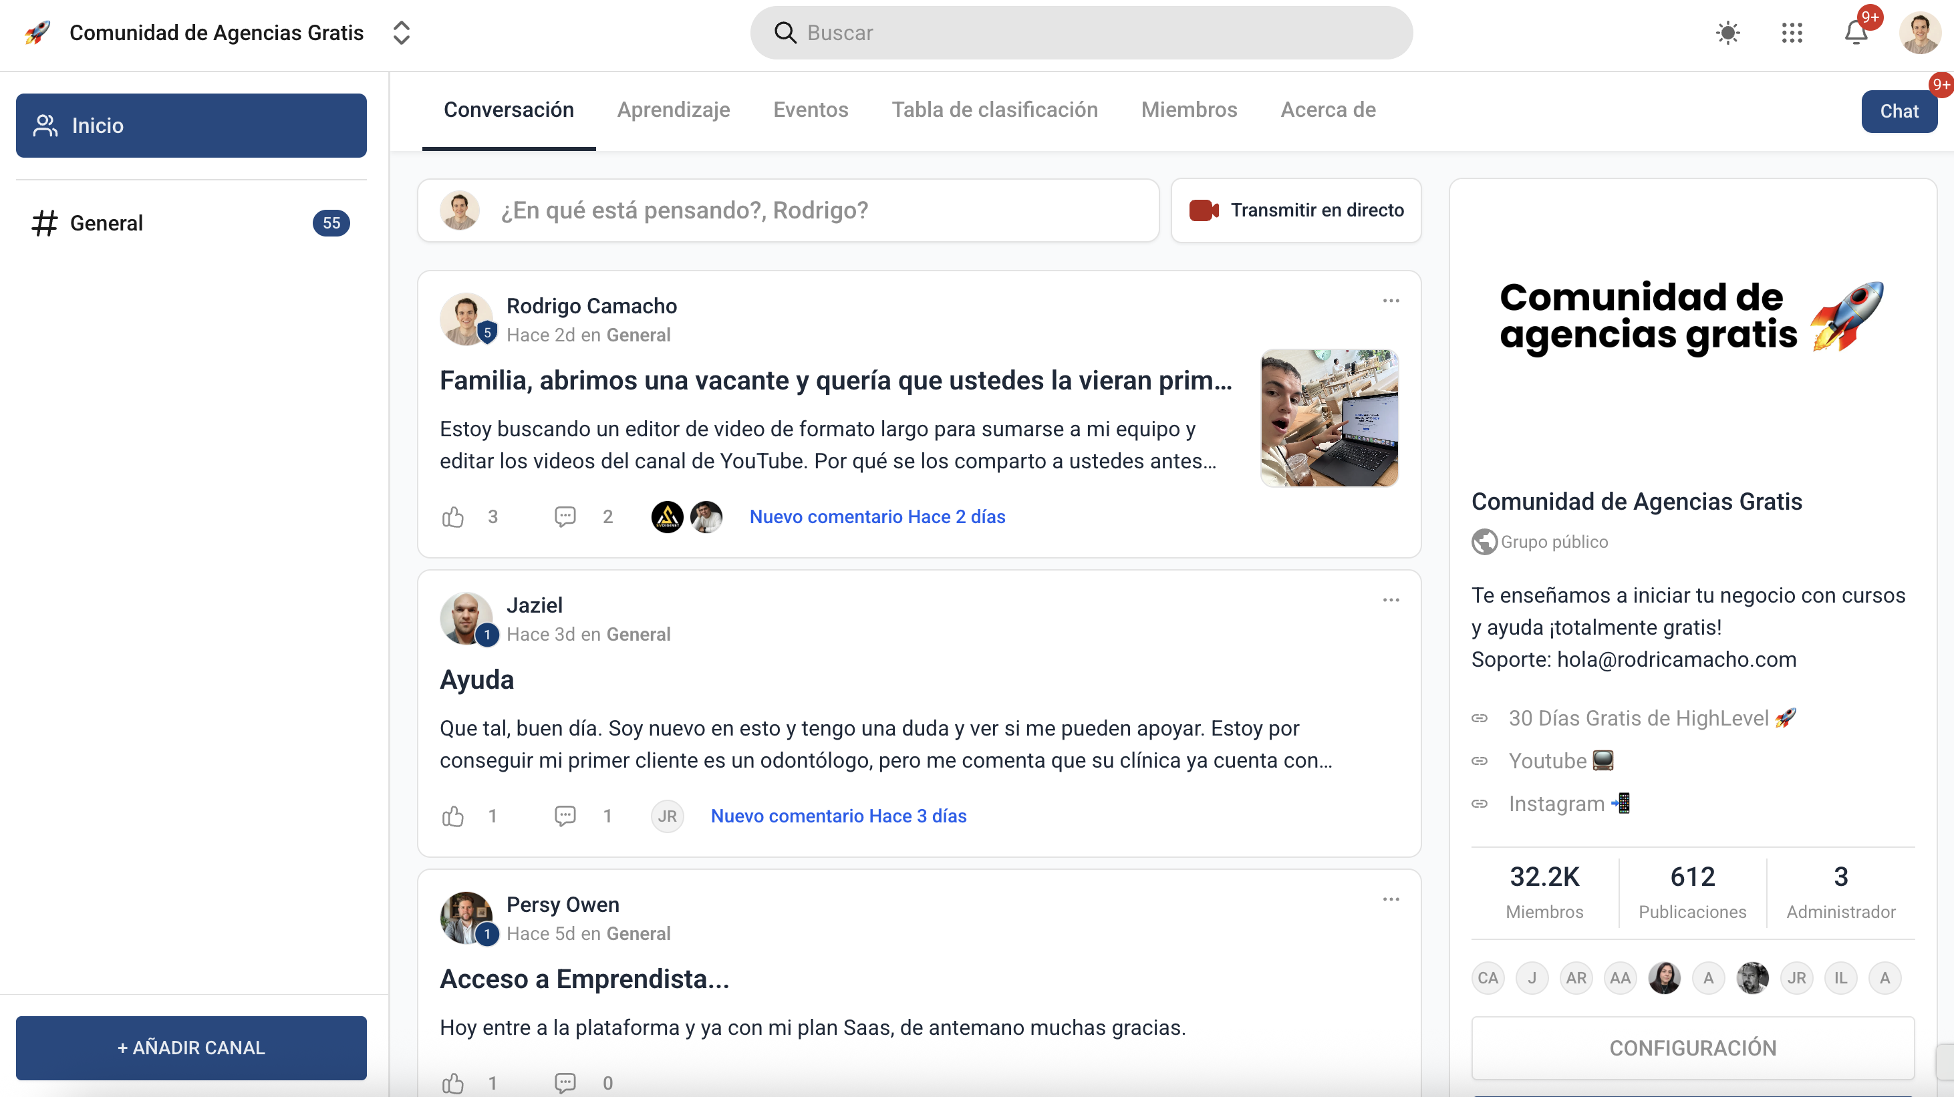Screen dimensions: 1954x1097
Task: Click the '¿En qué está pensando?' post box
Action: (x=788, y=210)
